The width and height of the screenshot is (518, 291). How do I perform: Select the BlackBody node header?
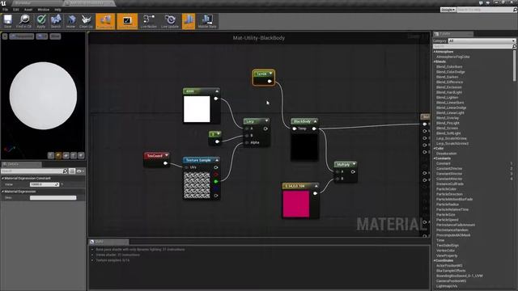(304, 121)
